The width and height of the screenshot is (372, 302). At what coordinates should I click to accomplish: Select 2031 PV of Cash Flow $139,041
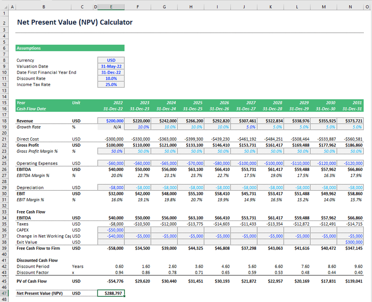coord(350,281)
